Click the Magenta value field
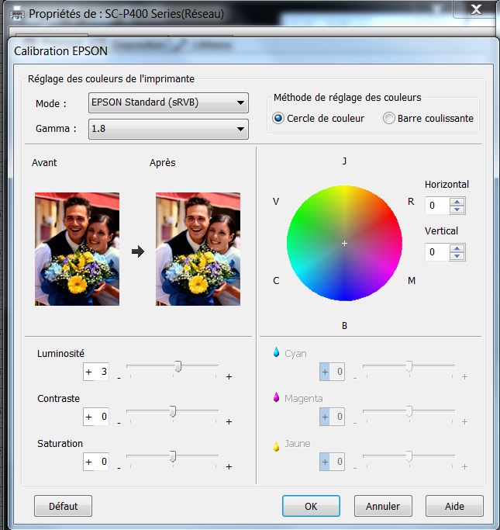Viewport: 500px width, 530px height. pos(332,417)
